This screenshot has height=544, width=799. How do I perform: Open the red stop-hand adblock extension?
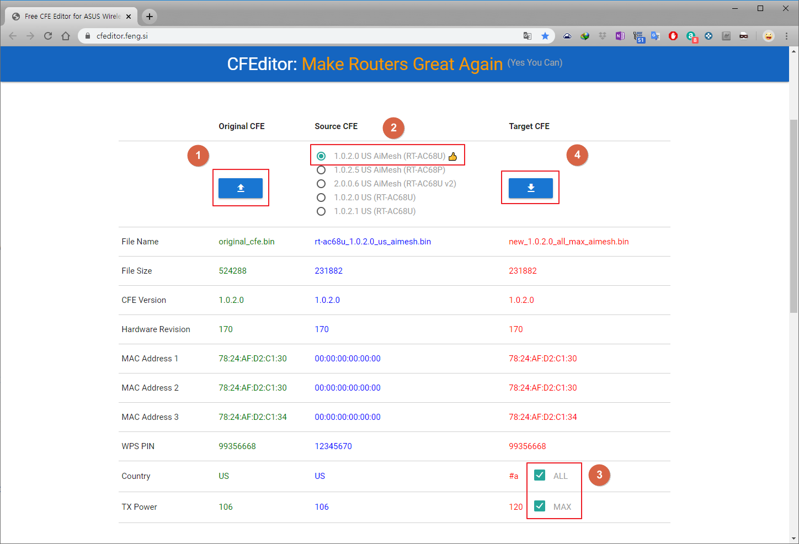pyautogui.click(x=673, y=36)
